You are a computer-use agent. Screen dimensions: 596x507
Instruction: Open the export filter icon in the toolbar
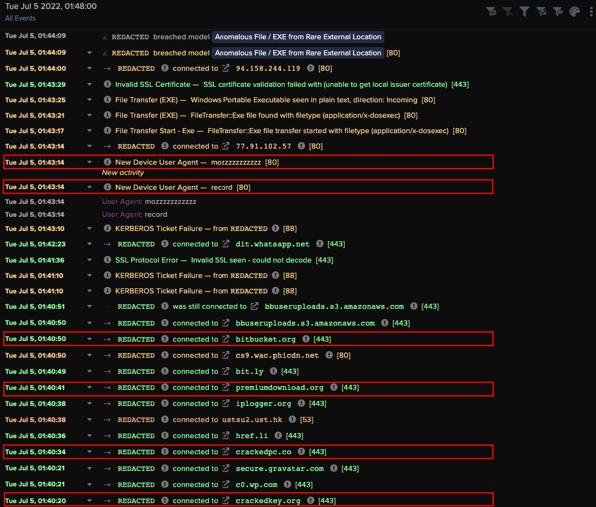[541, 11]
